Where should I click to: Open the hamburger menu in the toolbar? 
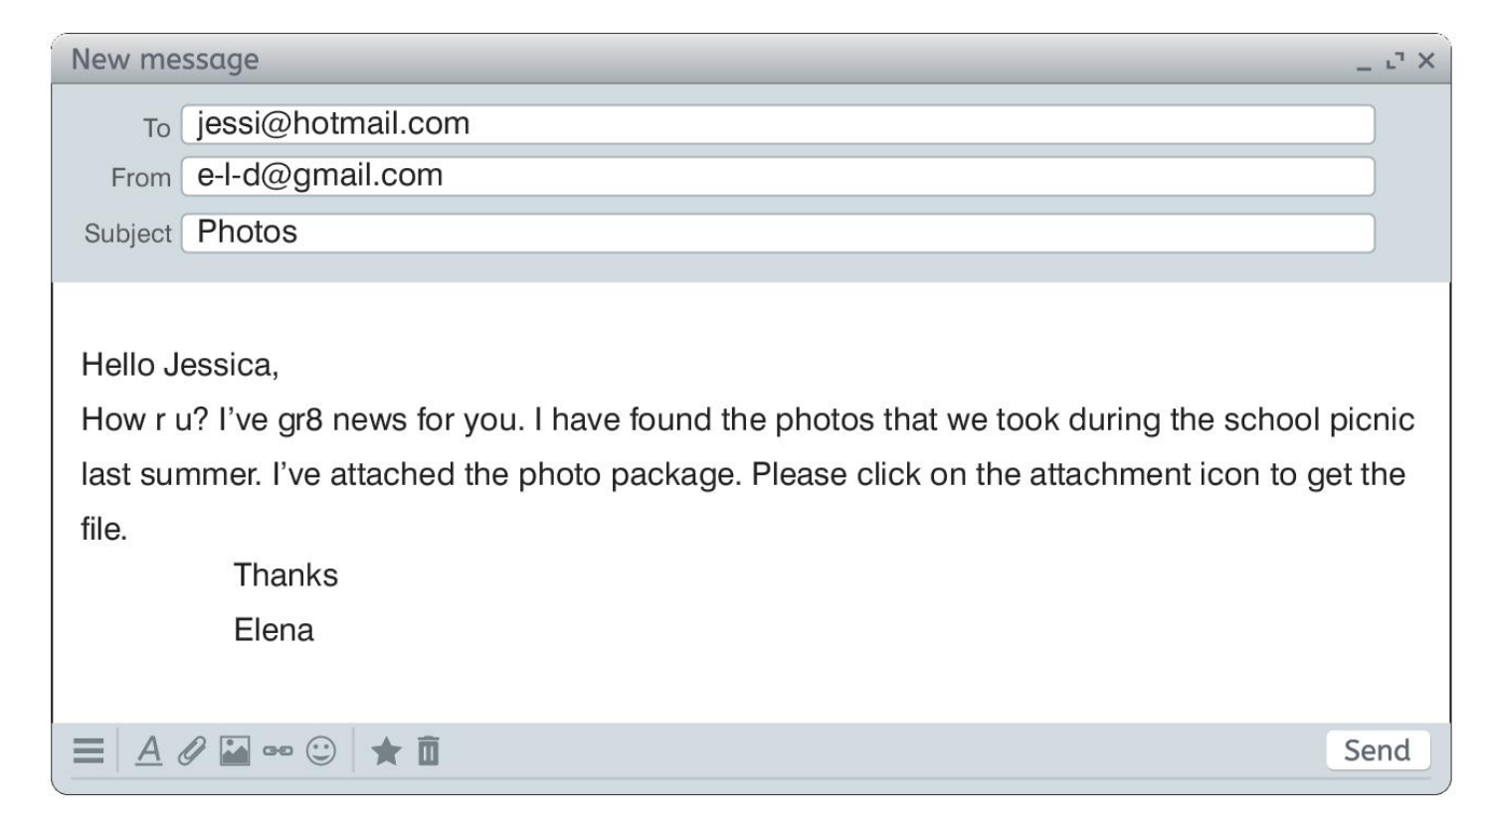tap(89, 750)
